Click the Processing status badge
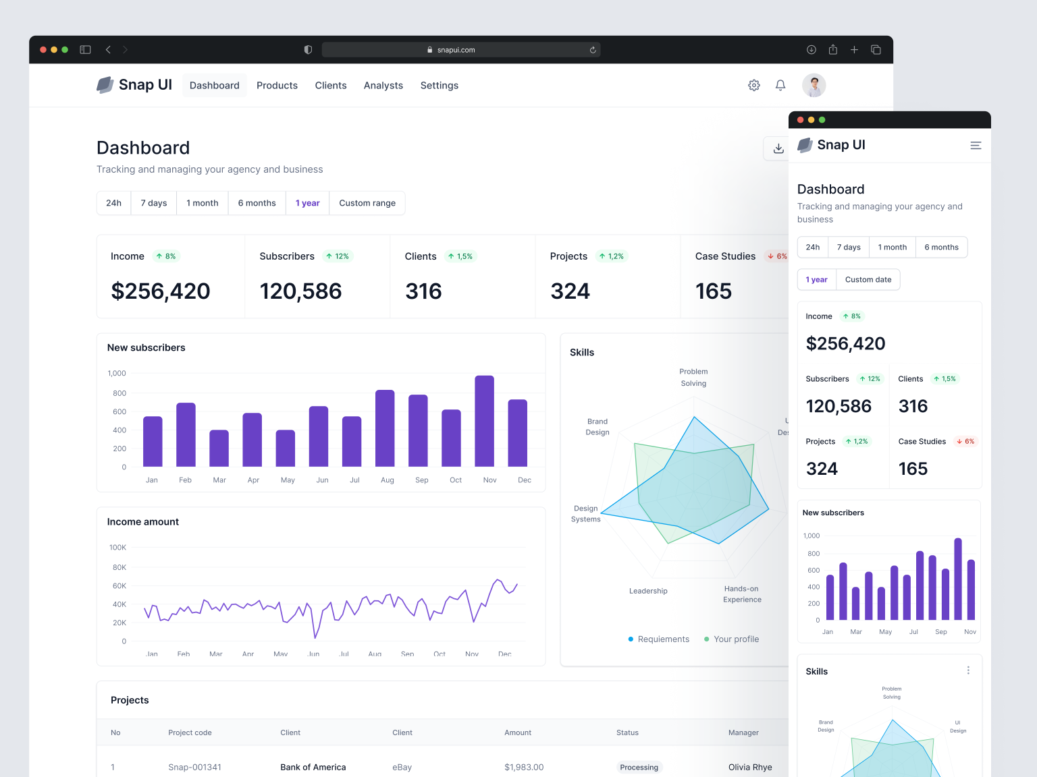Viewport: 1037px width, 777px height. 639,767
